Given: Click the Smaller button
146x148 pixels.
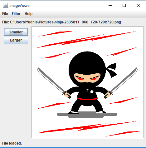Looking at the screenshot, I should point(16,32).
